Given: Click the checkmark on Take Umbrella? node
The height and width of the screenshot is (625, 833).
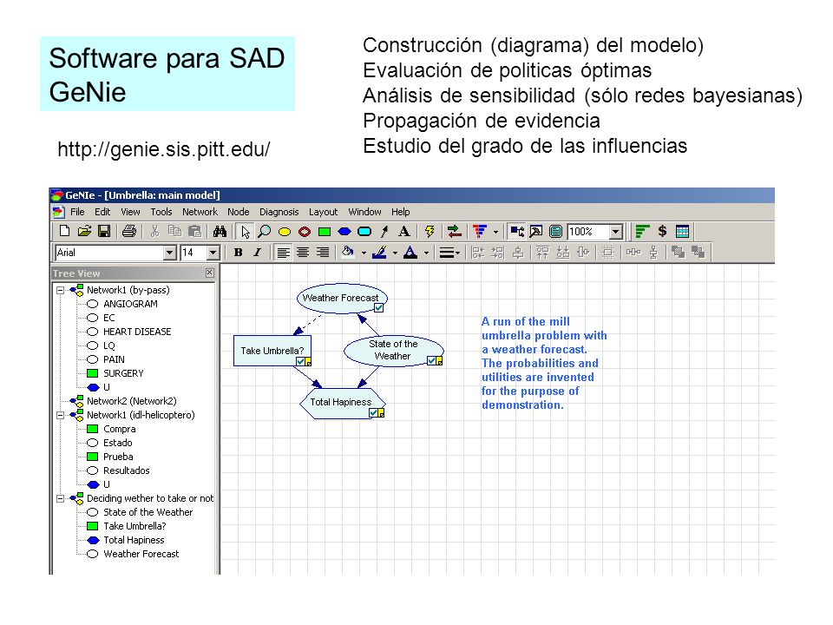Looking at the screenshot, I should [x=301, y=361].
